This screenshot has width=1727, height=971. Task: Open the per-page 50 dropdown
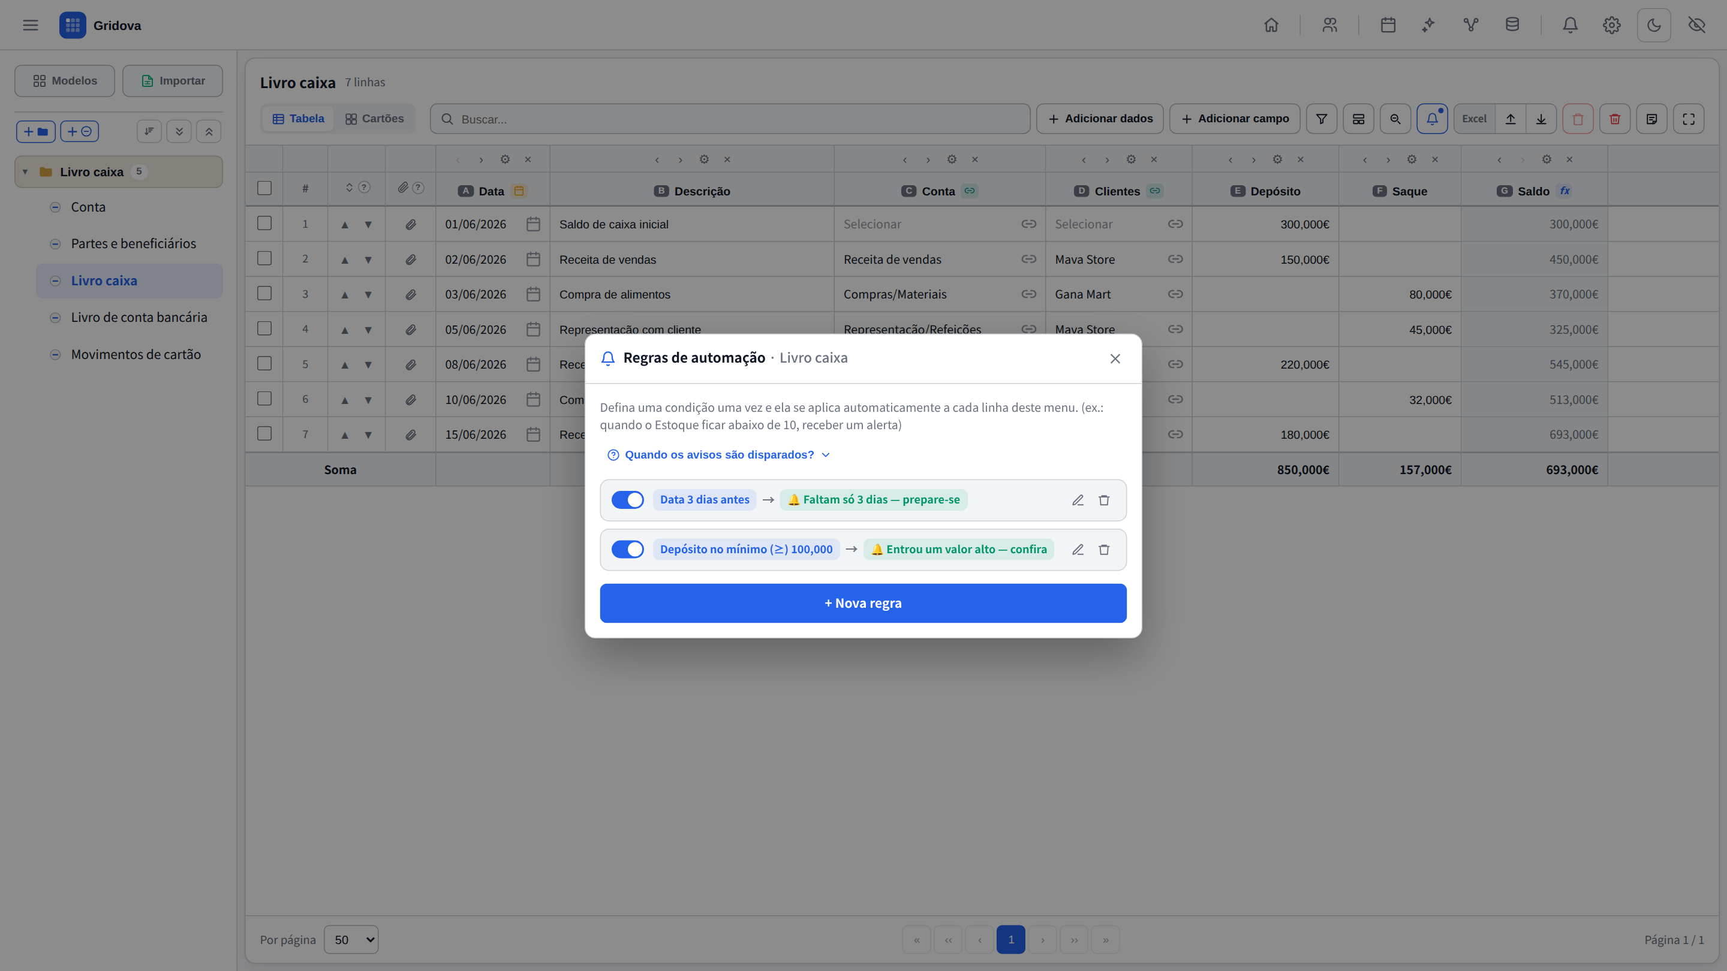point(351,939)
